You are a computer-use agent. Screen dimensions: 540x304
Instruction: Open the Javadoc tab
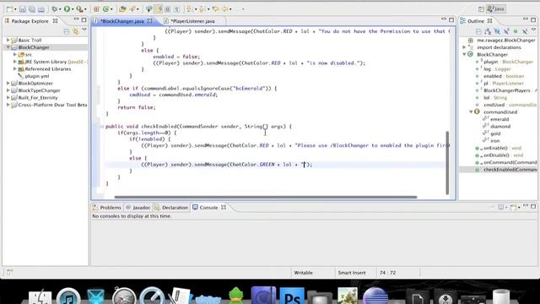[x=138, y=208]
